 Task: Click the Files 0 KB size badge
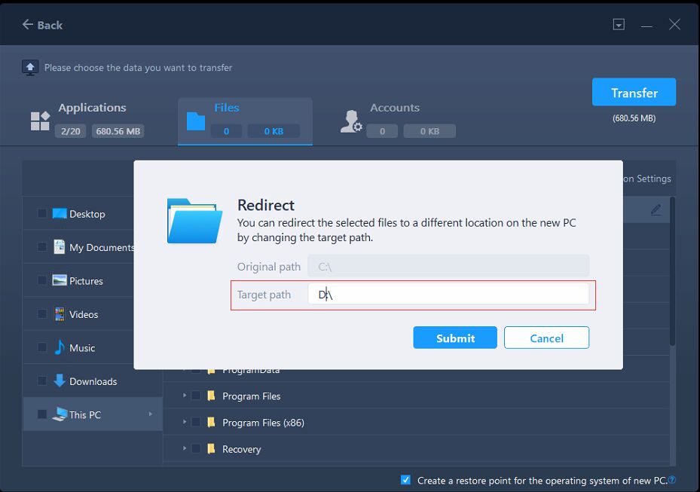pos(274,131)
